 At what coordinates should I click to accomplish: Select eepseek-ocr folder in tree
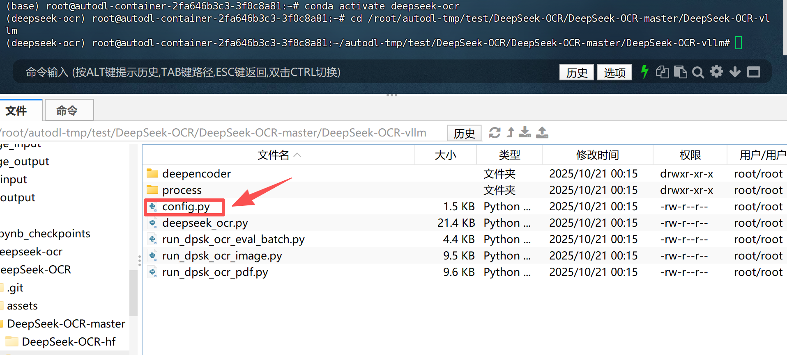point(31,252)
